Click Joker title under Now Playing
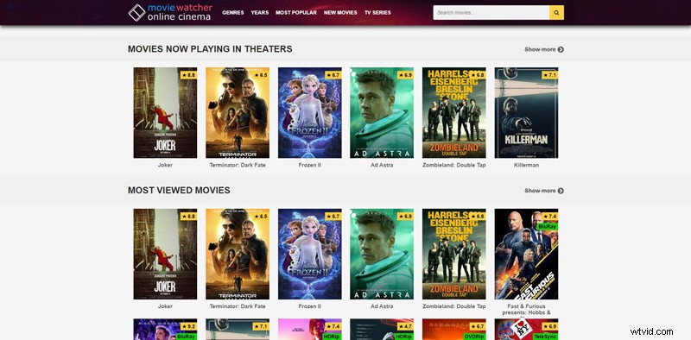This screenshot has height=340, width=691. click(x=165, y=165)
